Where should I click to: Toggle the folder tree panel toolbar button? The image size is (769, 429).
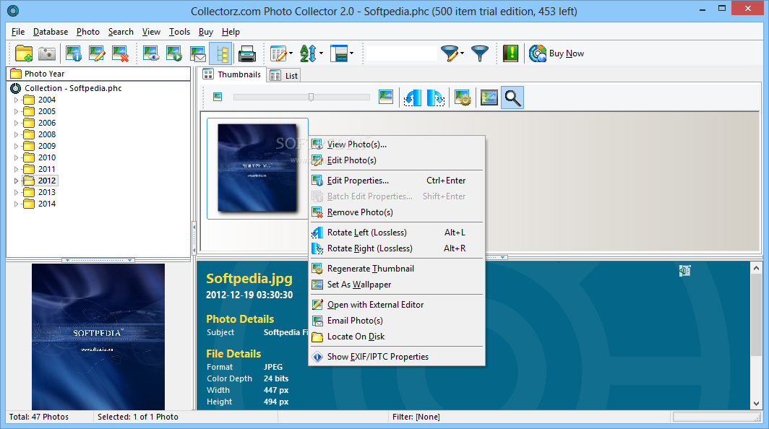click(221, 53)
